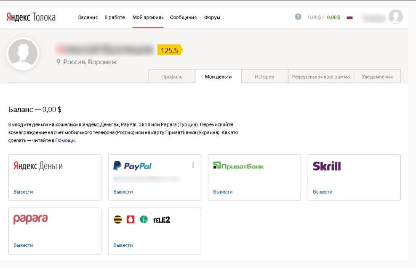Screen dimensions: 416x268
Task: Click the PayPal logo
Action: coord(132,166)
